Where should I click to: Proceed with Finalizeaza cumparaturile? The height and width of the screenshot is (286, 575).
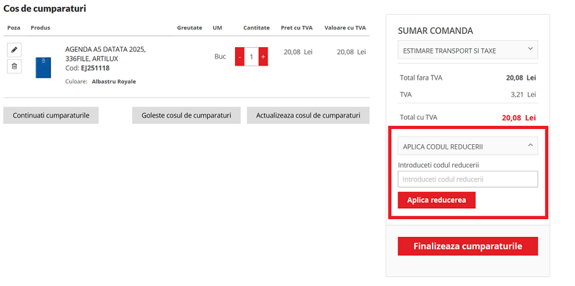468,246
